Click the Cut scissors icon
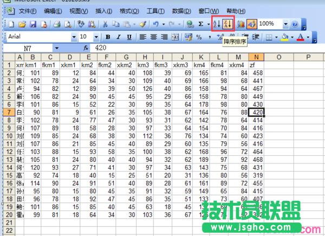 [x=105, y=24]
